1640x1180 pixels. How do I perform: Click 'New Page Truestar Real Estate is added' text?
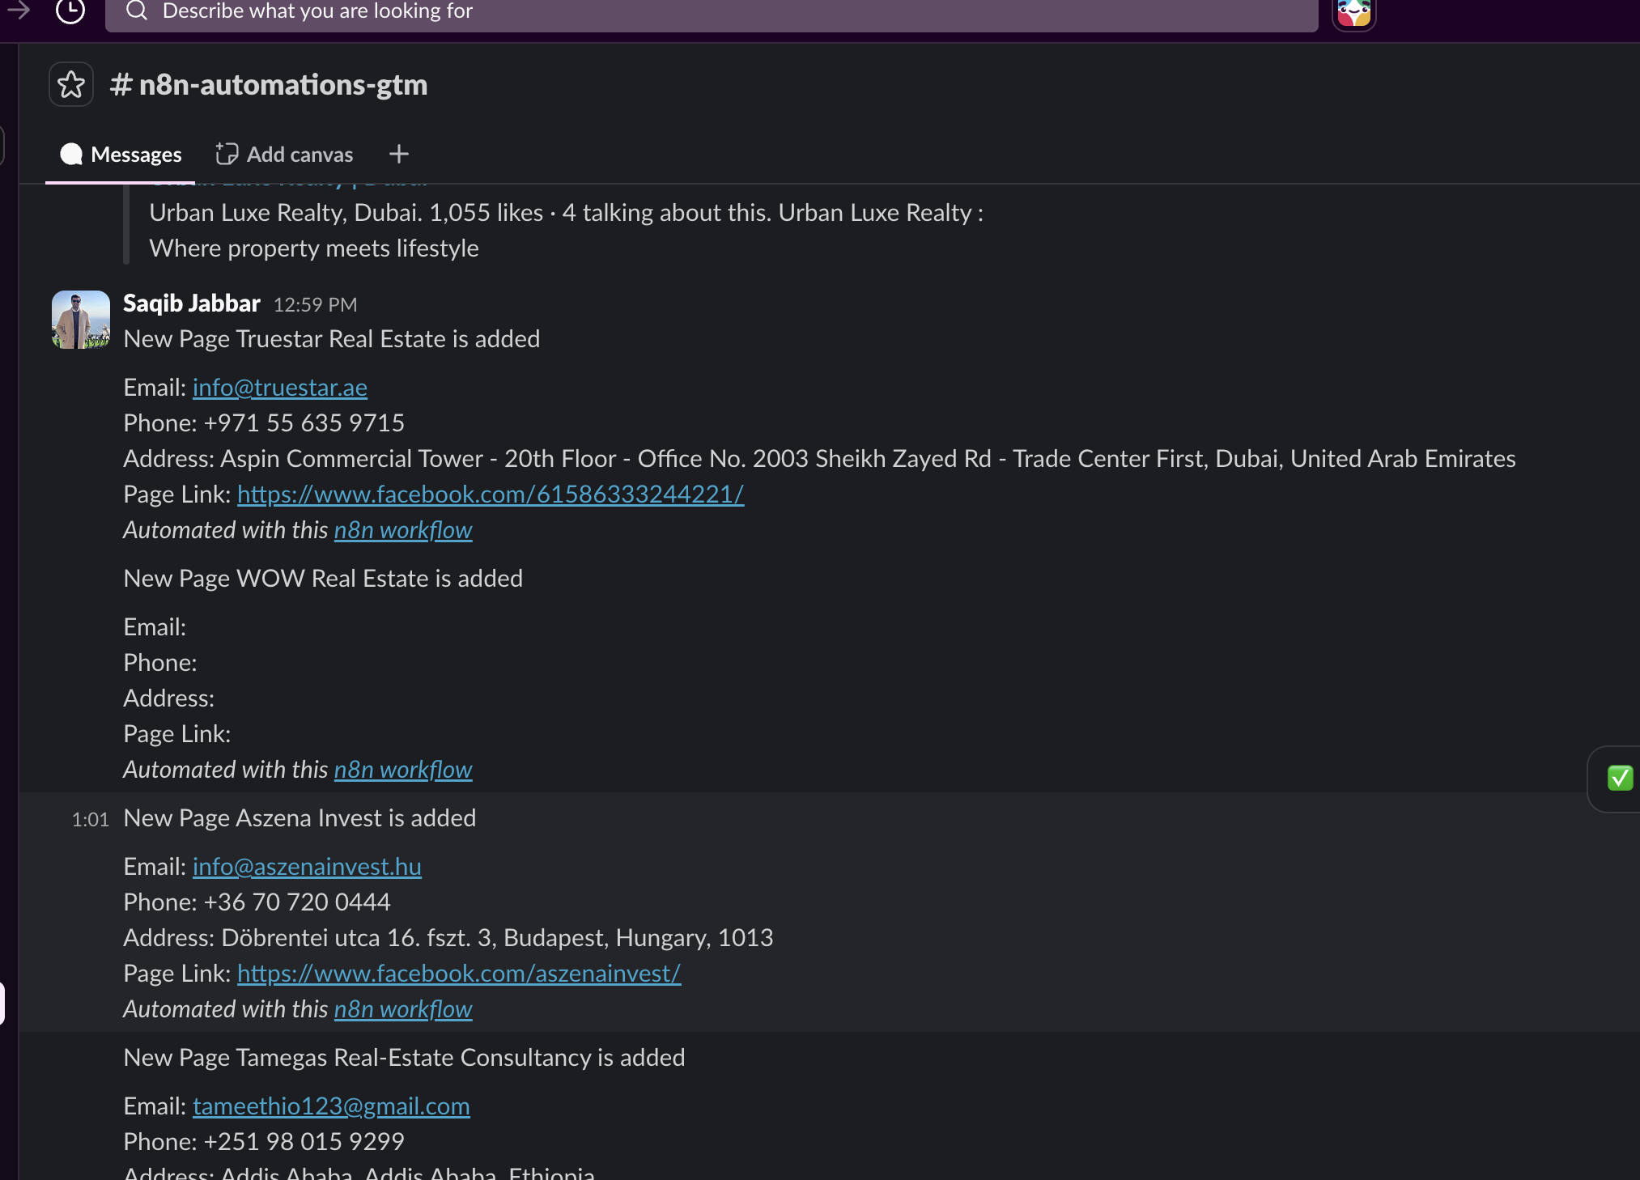[332, 339]
